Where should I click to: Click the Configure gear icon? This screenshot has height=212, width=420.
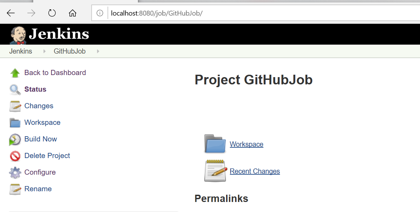point(15,173)
